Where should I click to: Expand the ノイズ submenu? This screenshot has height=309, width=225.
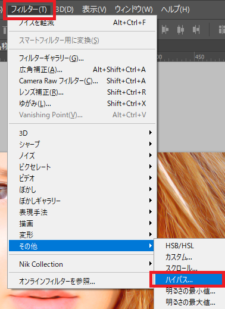(x=82, y=155)
